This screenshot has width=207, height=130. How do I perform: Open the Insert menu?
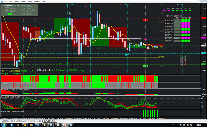(x=17, y=2)
